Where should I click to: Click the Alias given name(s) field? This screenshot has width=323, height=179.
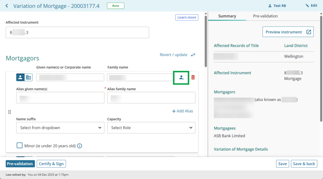pyautogui.click(x=60, y=98)
